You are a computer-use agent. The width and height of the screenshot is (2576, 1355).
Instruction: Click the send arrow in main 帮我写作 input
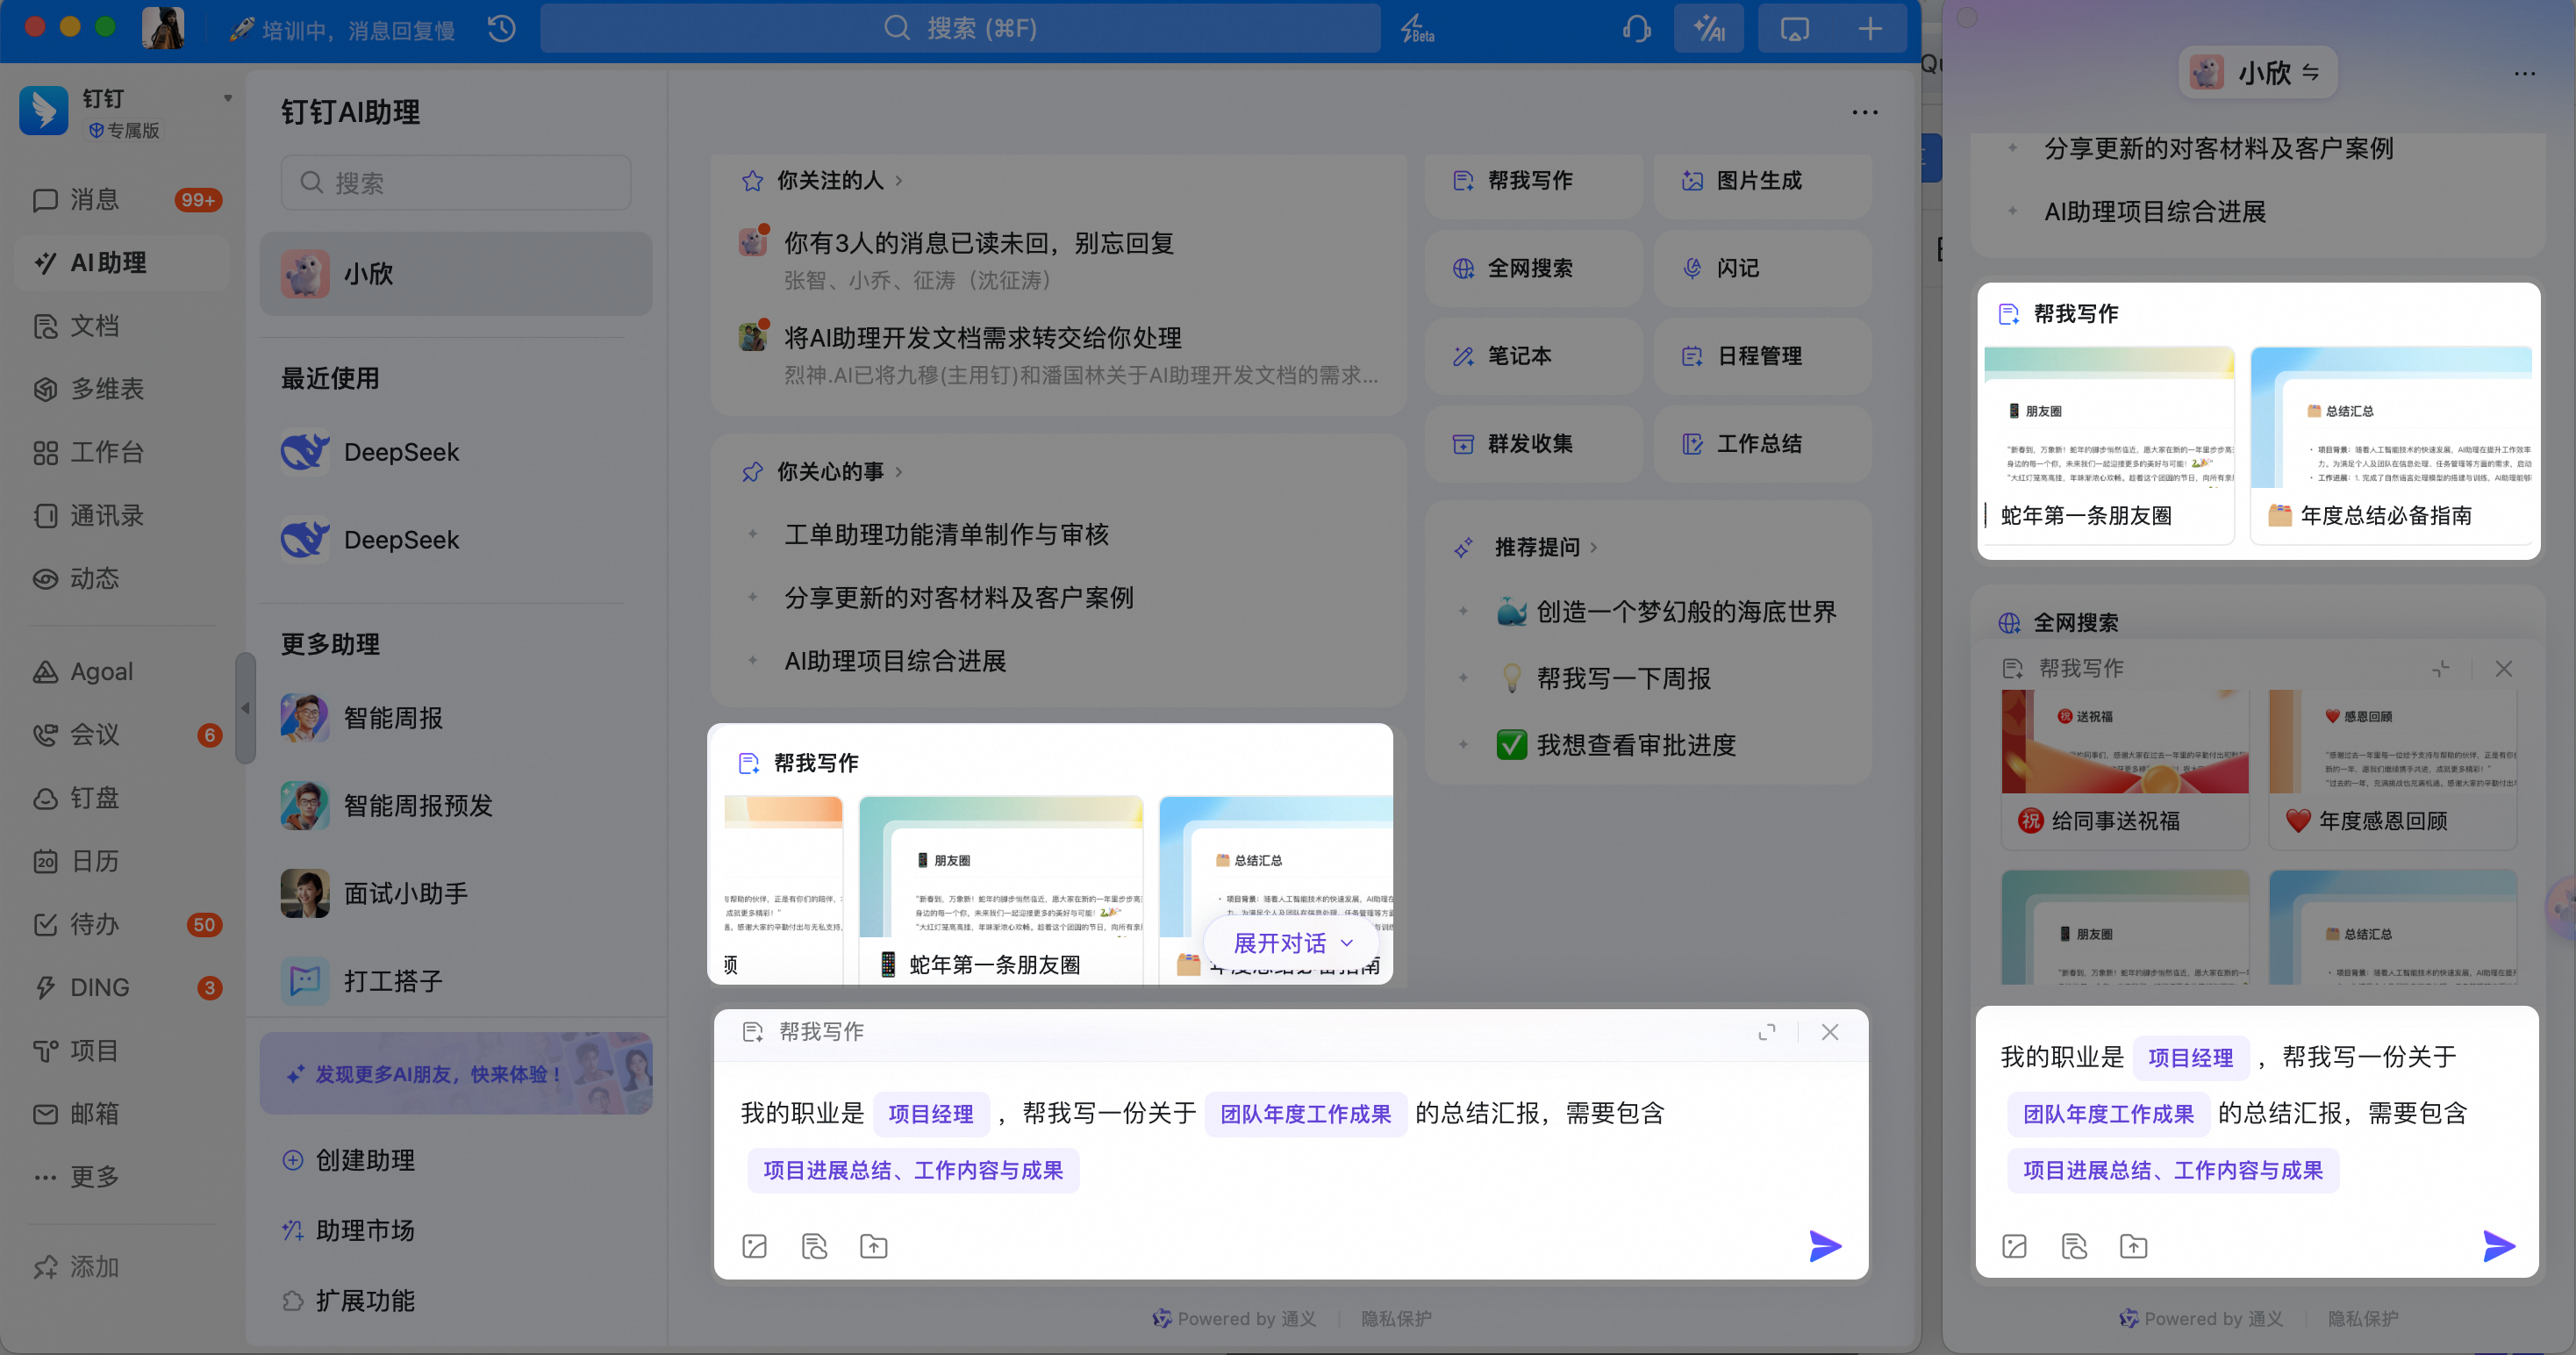tap(1825, 1246)
